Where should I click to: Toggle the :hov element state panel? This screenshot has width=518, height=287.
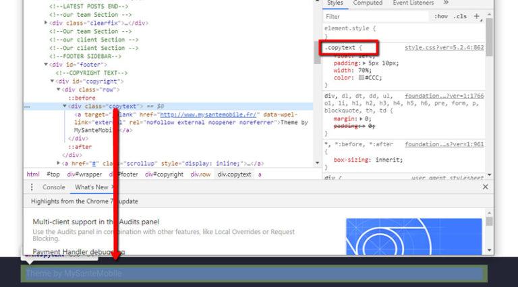(441, 16)
